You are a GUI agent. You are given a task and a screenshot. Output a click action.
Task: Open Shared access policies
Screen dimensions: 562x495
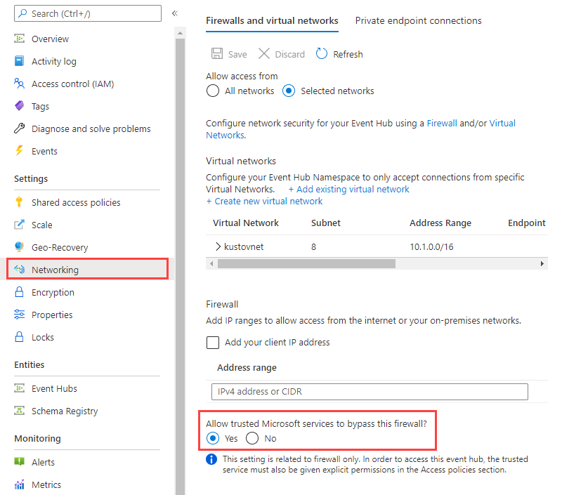[70, 202]
